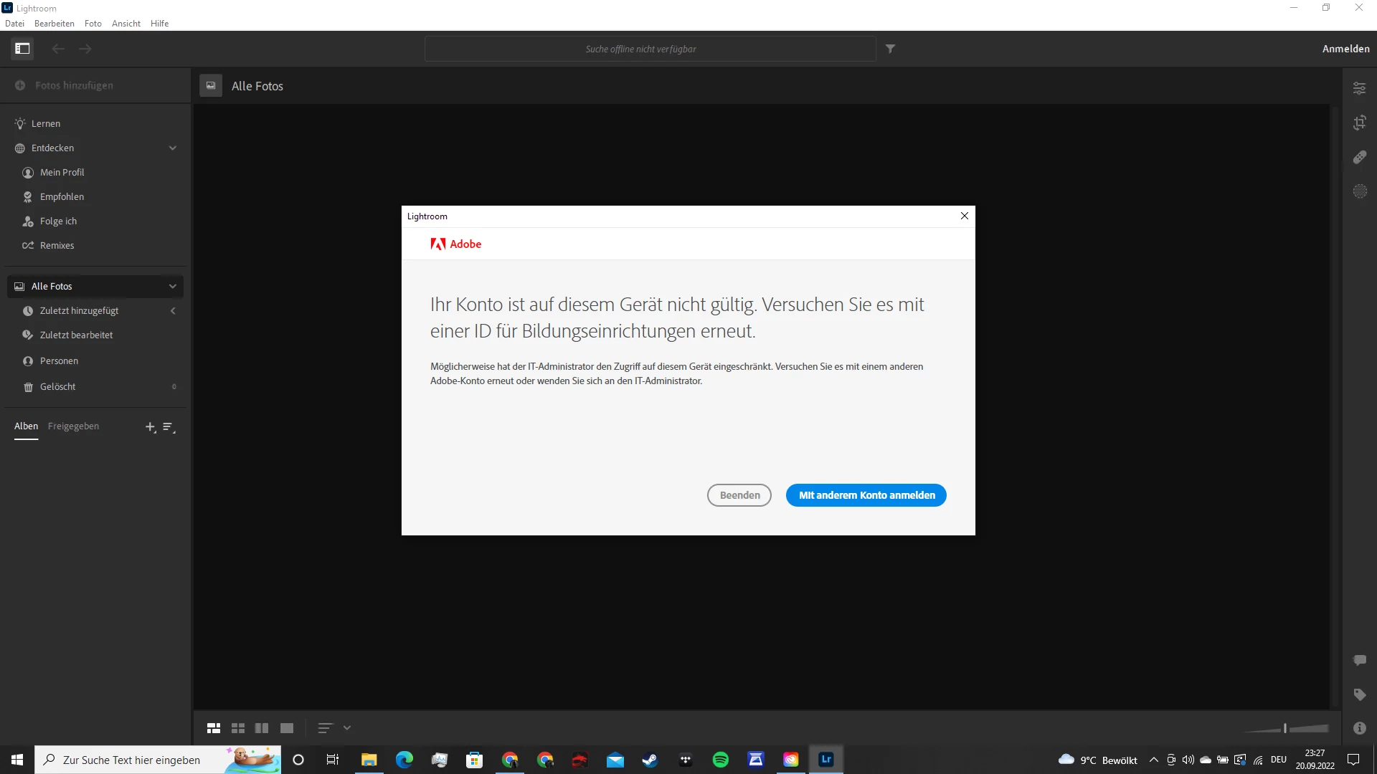The width and height of the screenshot is (1377, 774).
Task: Toggle the left panel sidebar button
Action: click(22, 49)
